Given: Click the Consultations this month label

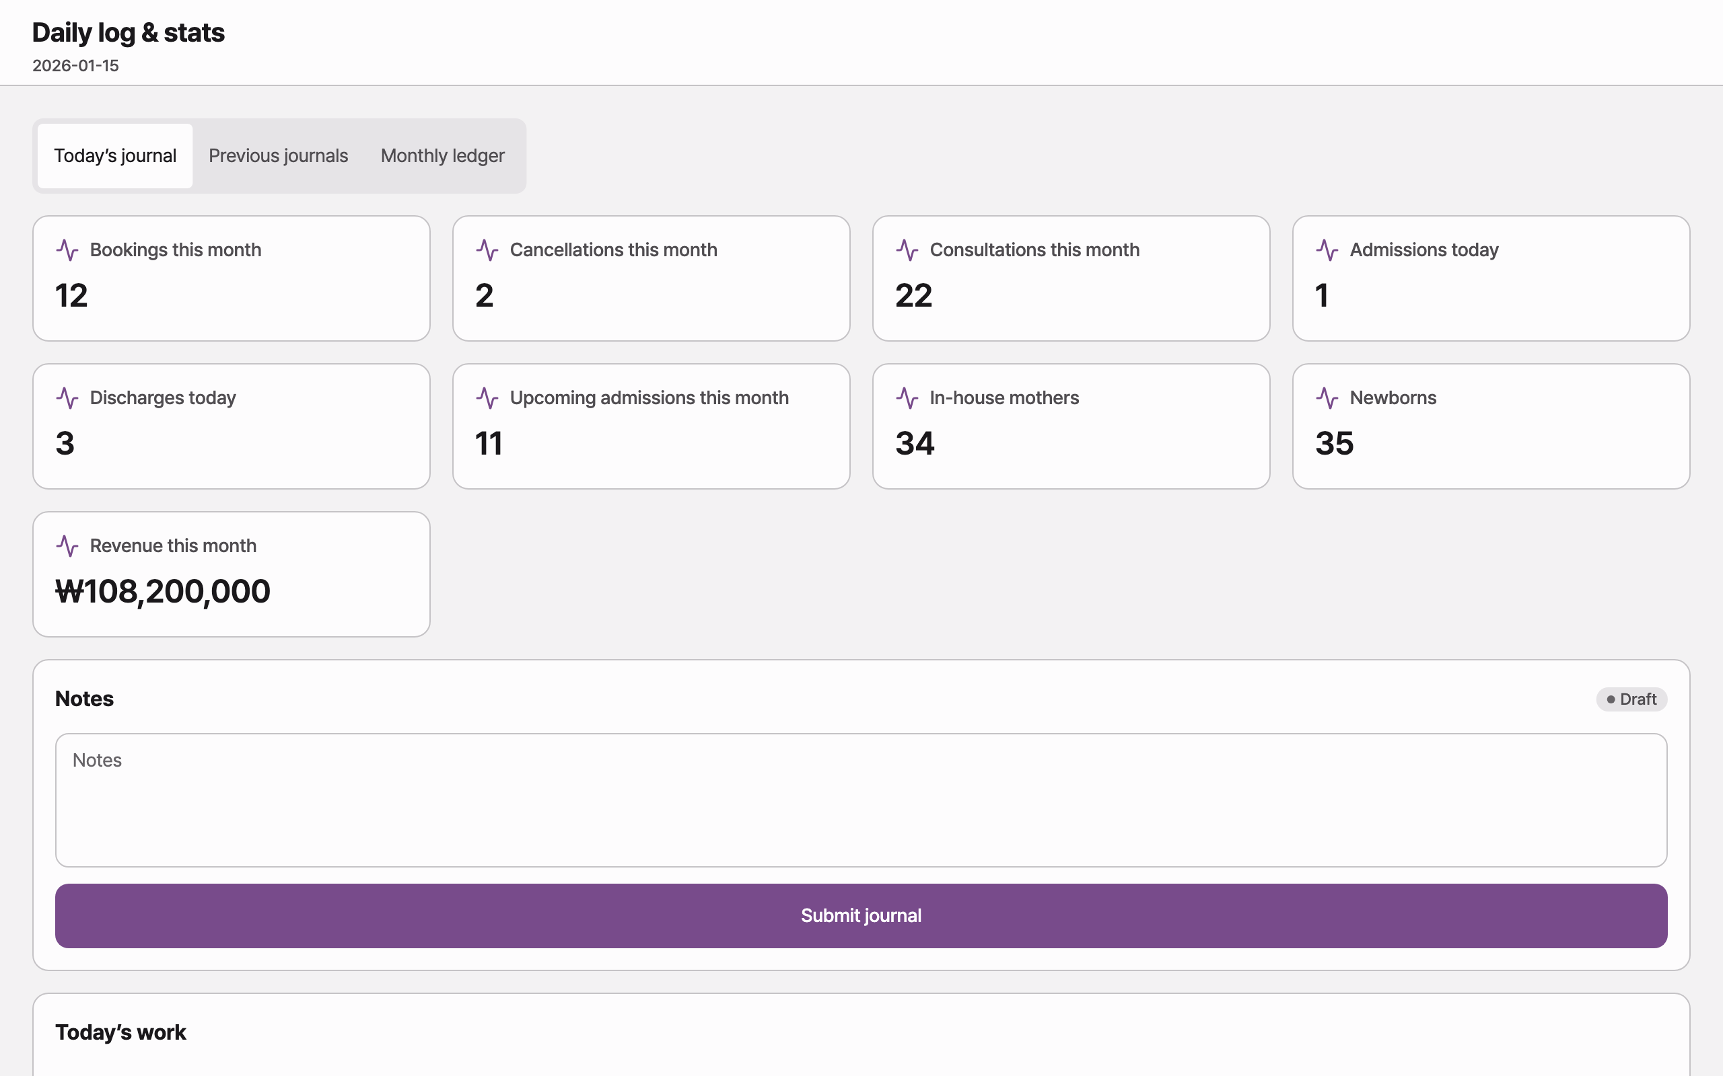Looking at the screenshot, I should pyautogui.click(x=1034, y=249).
